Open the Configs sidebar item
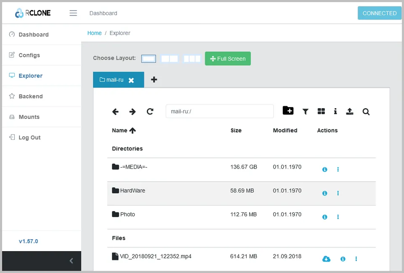 point(29,55)
